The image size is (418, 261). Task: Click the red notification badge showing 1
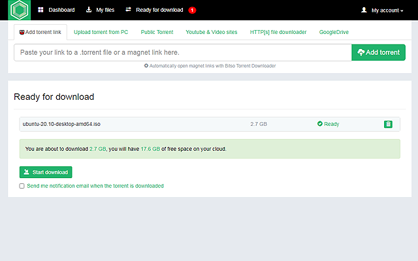(x=192, y=10)
